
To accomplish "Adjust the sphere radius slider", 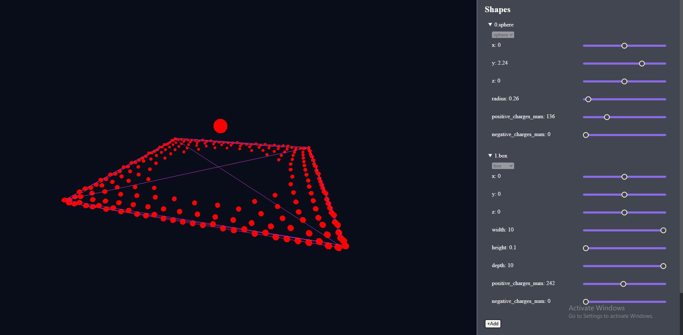I will [588, 99].
